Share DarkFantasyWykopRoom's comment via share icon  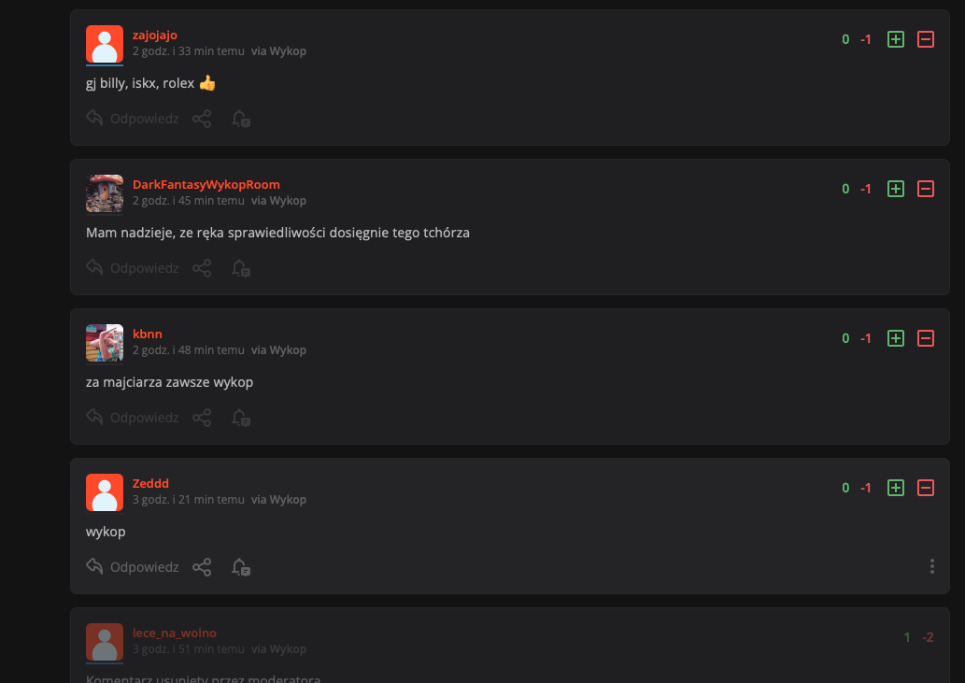tap(202, 268)
